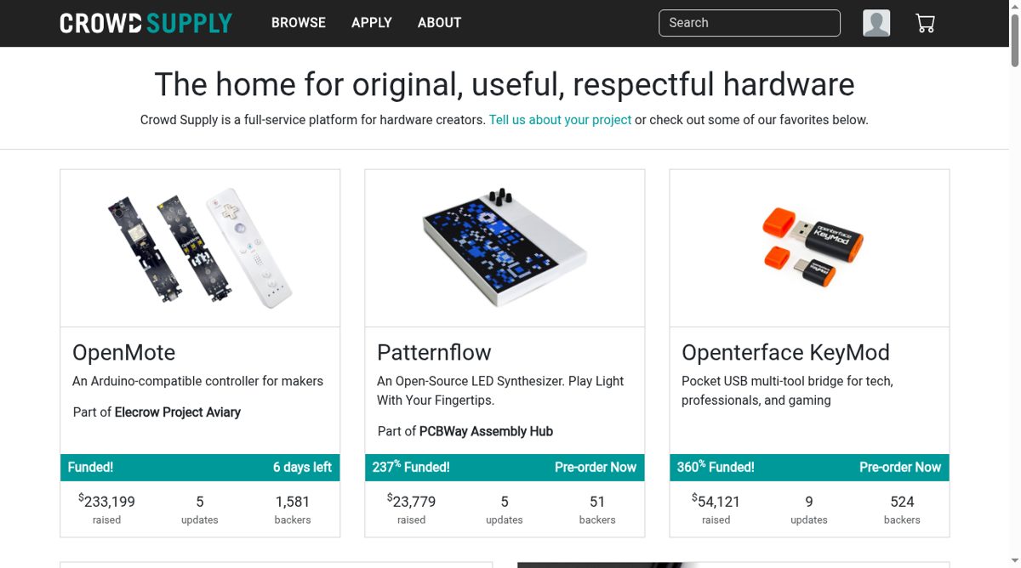
Task: Click OpenMote's 'An Arduino-compatible controller' description
Action: tap(197, 381)
